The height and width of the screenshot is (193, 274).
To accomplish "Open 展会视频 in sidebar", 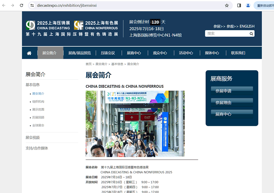I will tap(33, 137).
